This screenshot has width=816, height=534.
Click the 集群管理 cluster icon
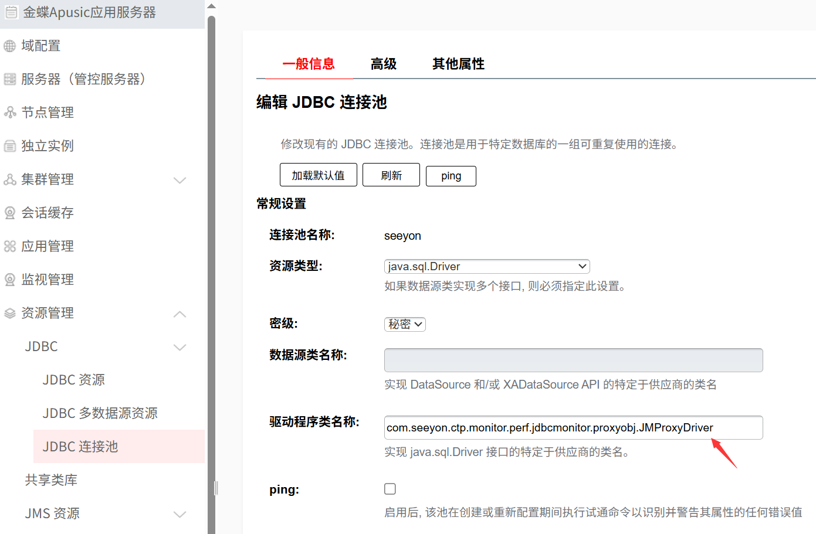click(10, 179)
